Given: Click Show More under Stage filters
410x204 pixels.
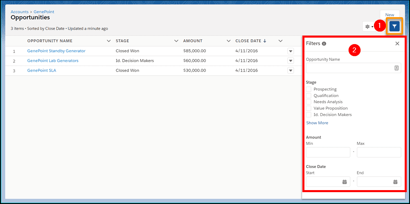Looking at the screenshot, I should click(317, 123).
